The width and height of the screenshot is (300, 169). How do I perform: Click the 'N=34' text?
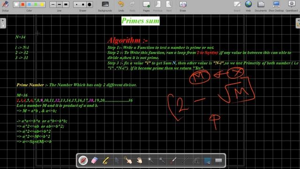coord(20,37)
